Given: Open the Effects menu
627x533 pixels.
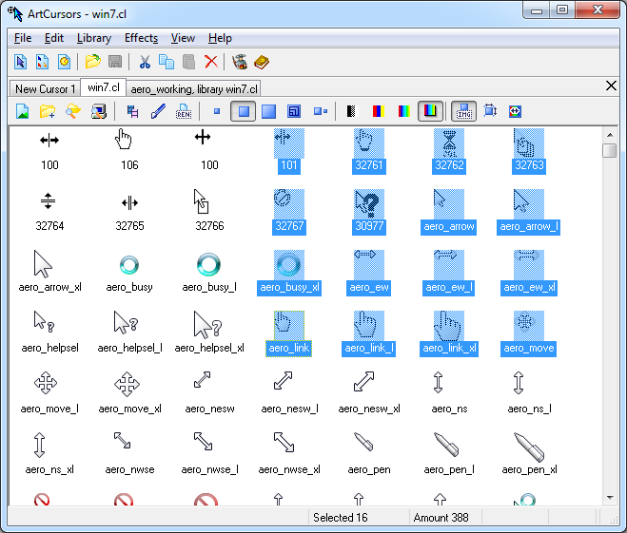Looking at the screenshot, I should tap(141, 38).
